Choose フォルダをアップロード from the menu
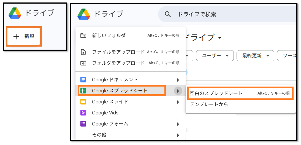Image resolution: width=301 pixels, height=145 pixels. coord(118,63)
